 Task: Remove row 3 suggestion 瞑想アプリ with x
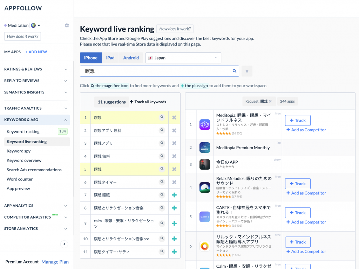click(174, 143)
